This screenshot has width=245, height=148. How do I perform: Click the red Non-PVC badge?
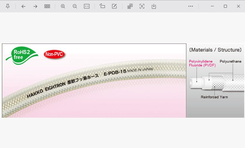pyautogui.click(x=54, y=54)
